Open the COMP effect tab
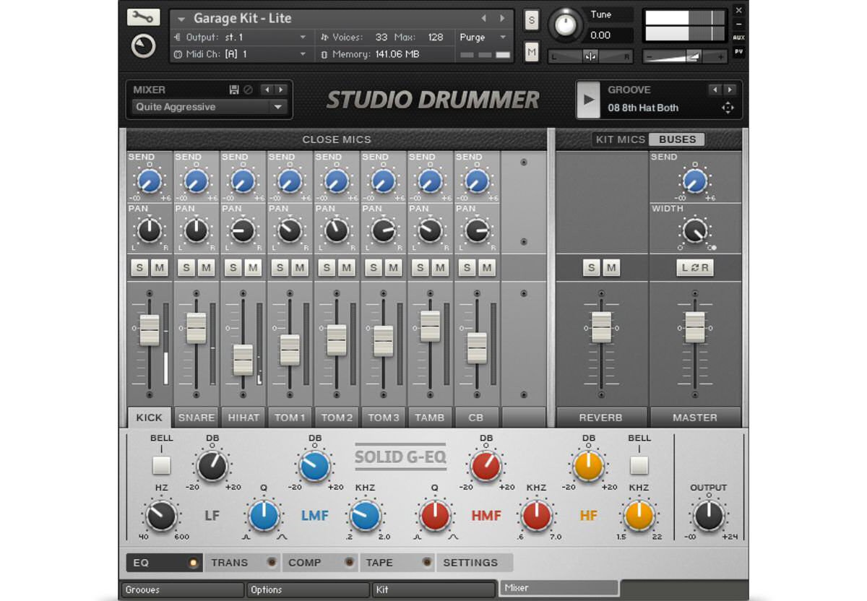The height and width of the screenshot is (601, 867). pyautogui.click(x=319, y=562)
